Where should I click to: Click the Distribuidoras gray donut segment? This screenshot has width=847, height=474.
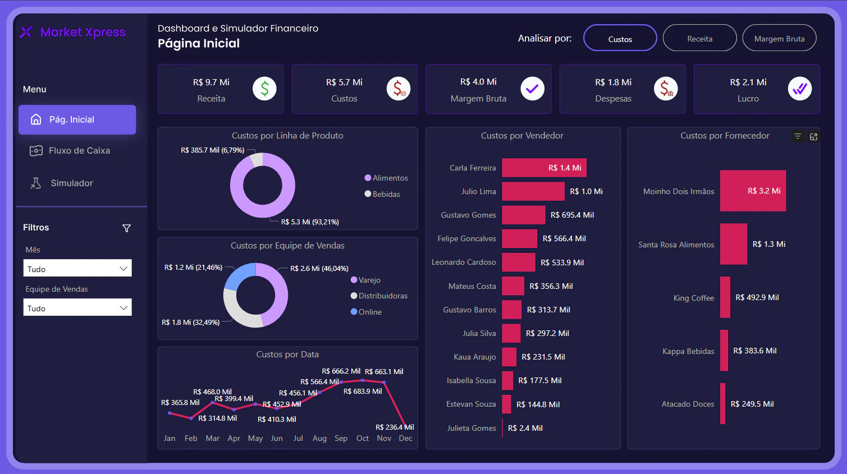[239, 314]
